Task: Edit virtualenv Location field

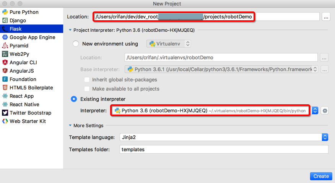Action: pos(221,58)
